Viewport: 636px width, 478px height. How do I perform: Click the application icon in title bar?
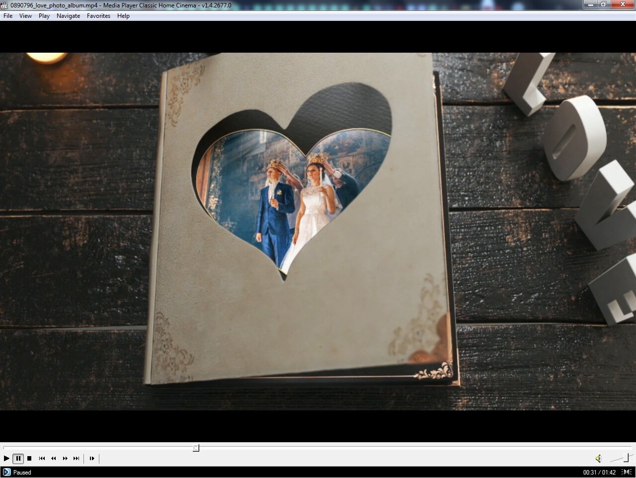tap(4, 5)
